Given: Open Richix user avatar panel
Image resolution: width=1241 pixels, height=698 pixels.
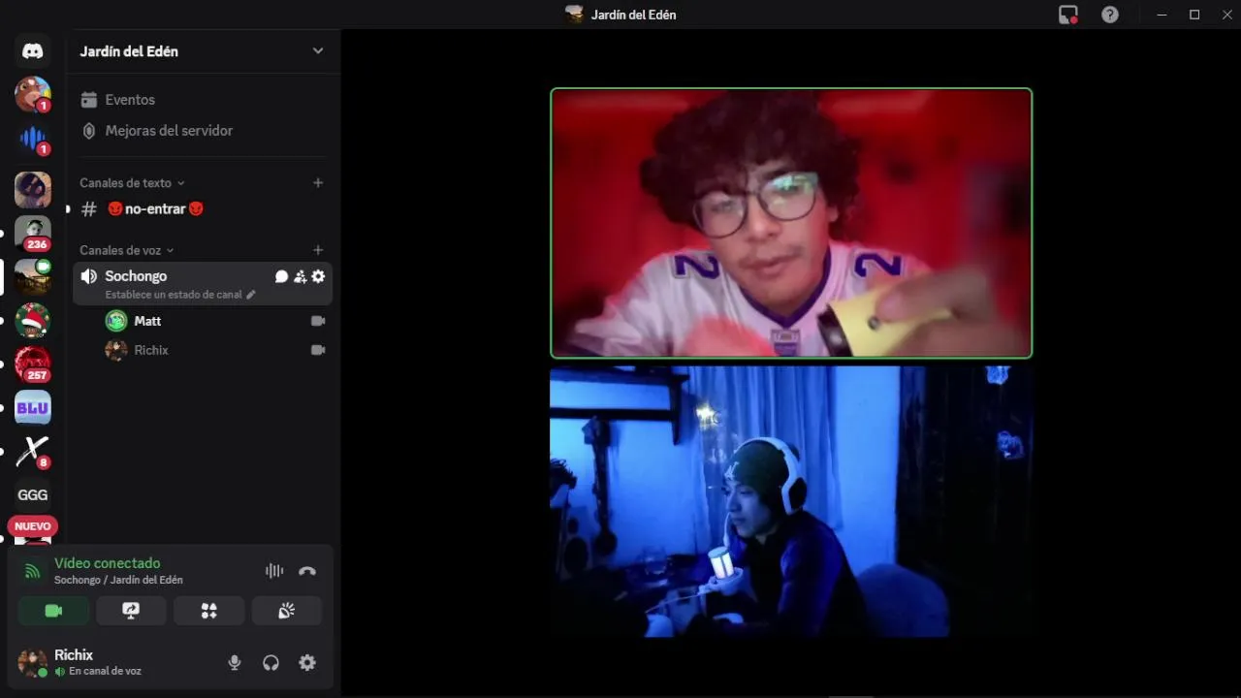Looking at the screenshot, I should click(32, 663).
